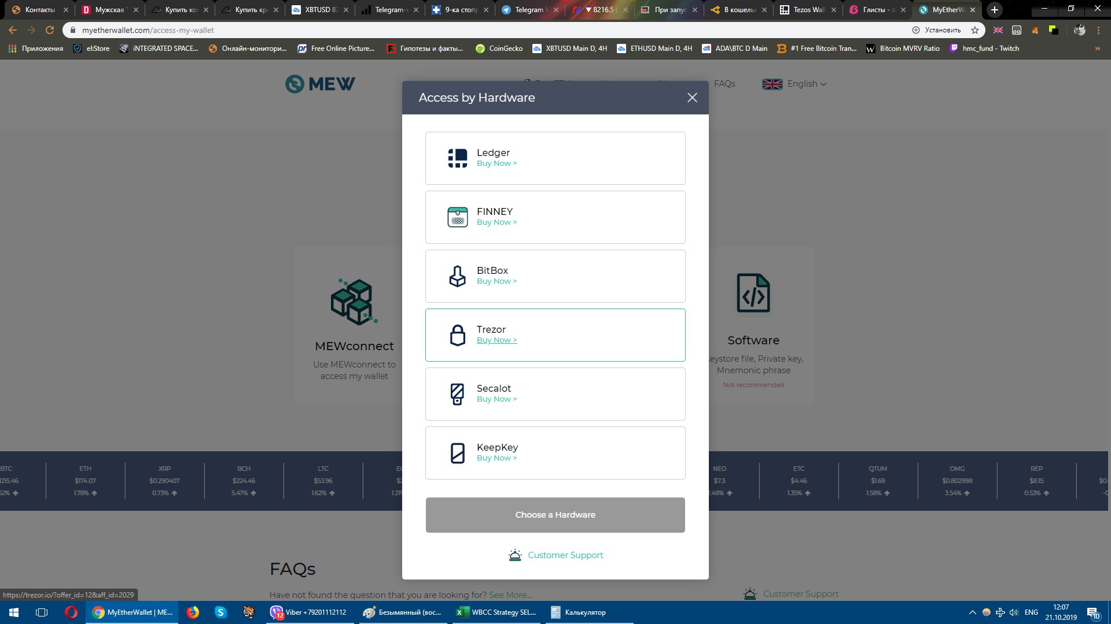Click ENG language indicator in tray

[1031, 612]
